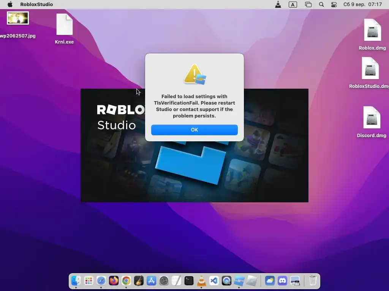
Task: Open Launchpad from the Dock
Action: [89, 281]
